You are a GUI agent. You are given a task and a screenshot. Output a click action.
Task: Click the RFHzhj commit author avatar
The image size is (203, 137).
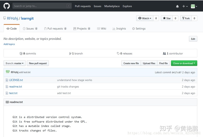[x=8, y=72]
